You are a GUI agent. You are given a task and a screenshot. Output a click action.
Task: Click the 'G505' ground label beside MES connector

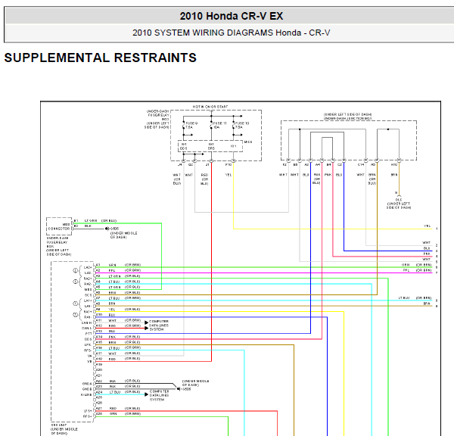click(114, 229)
